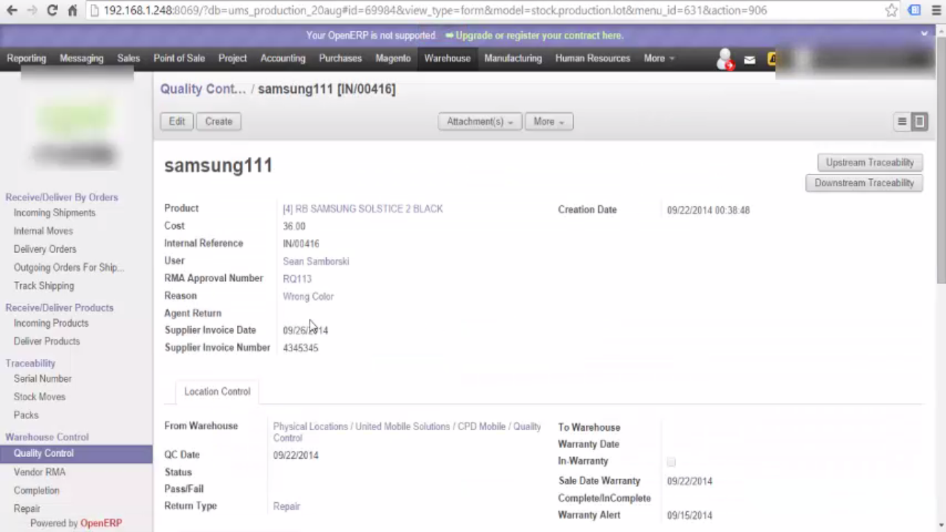Open From Warehouse location link
Screen dimensions: 946x532
point(407,432)
